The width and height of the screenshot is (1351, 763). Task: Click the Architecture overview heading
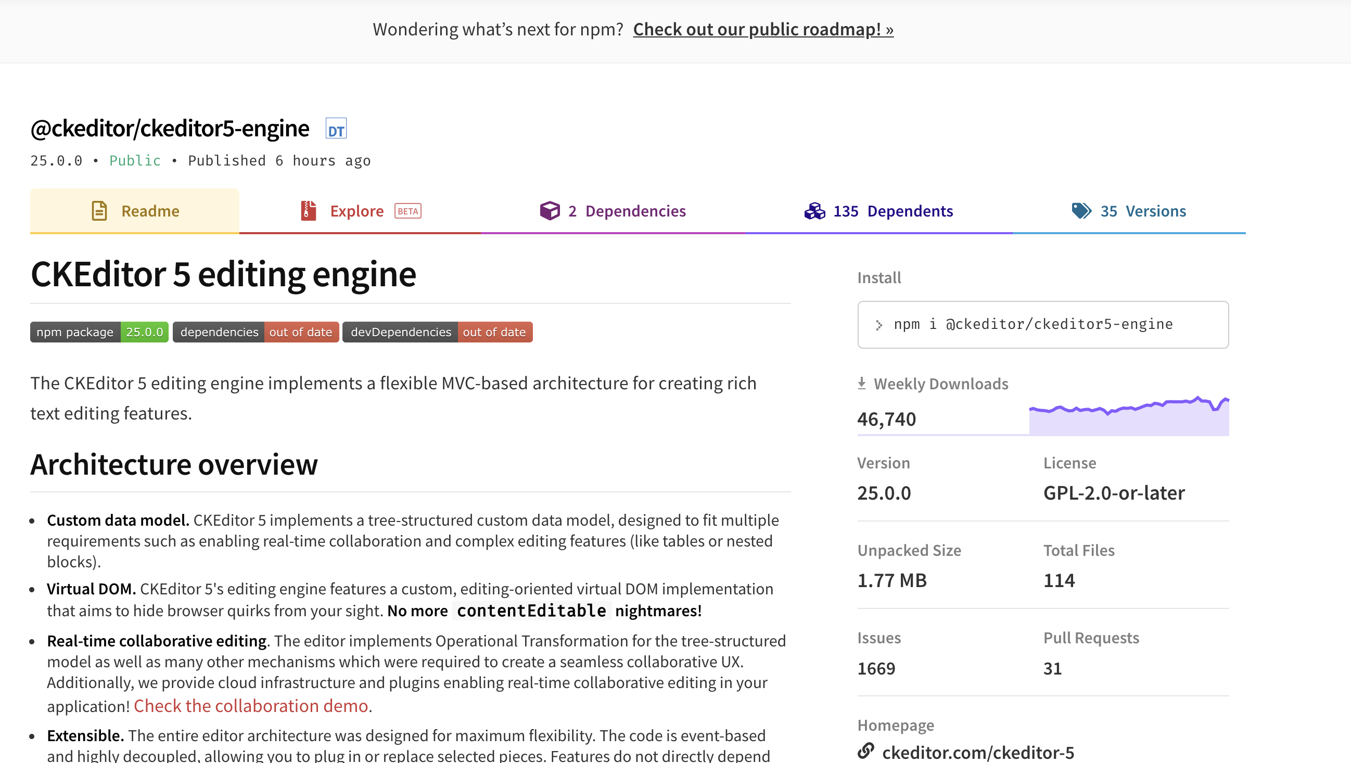(174, 464)
